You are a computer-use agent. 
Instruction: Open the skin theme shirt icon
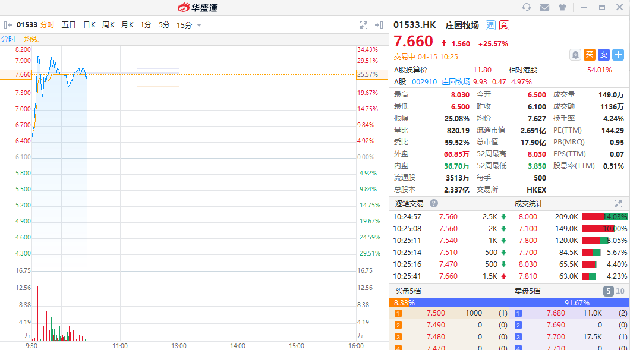(562, 7)
